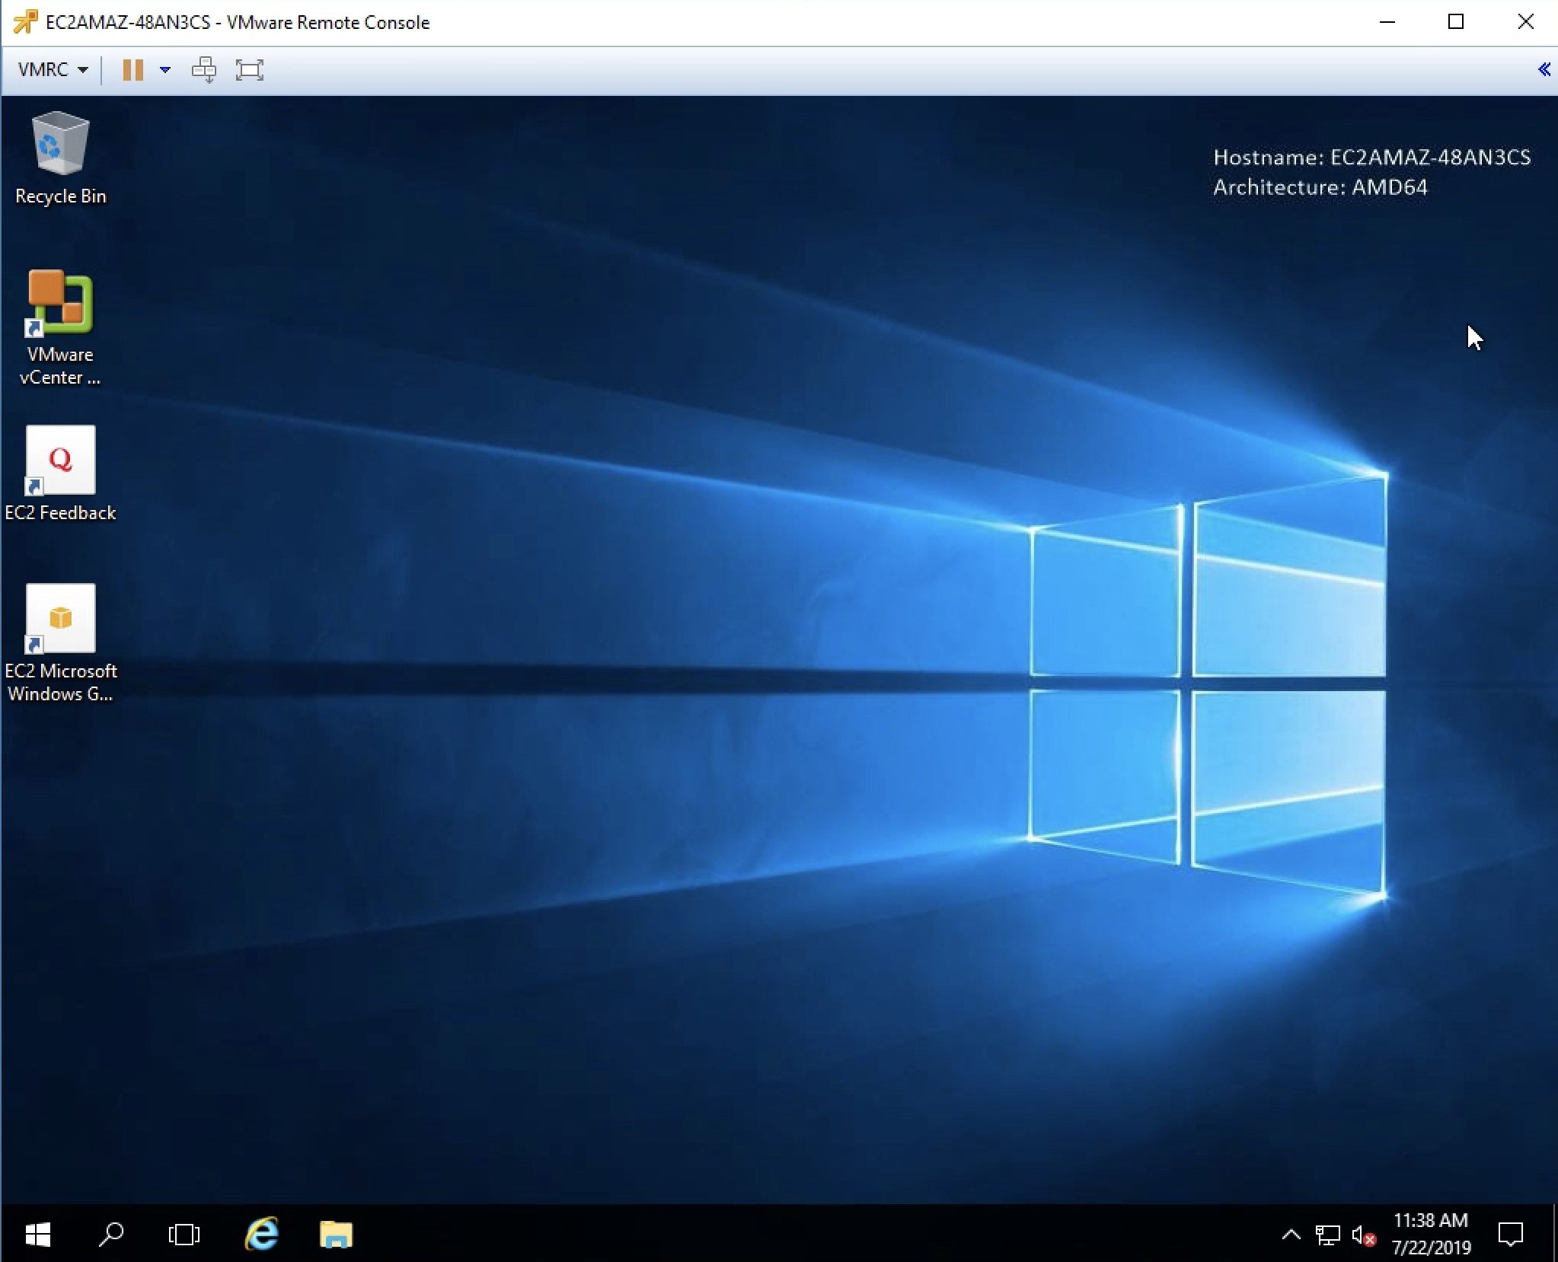Screen dimensions: 1558x1262
Task: Expand the power options arrow beside pause
Action: pos(164,70)
